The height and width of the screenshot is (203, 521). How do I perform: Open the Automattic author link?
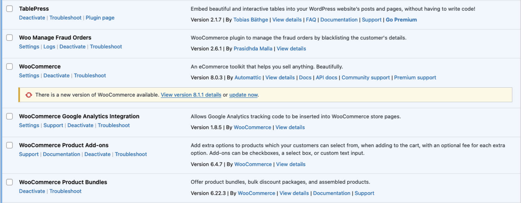[248, 78]
